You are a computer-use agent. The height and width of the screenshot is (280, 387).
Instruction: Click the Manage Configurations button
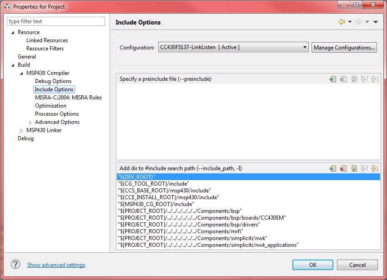click(344, 47)
